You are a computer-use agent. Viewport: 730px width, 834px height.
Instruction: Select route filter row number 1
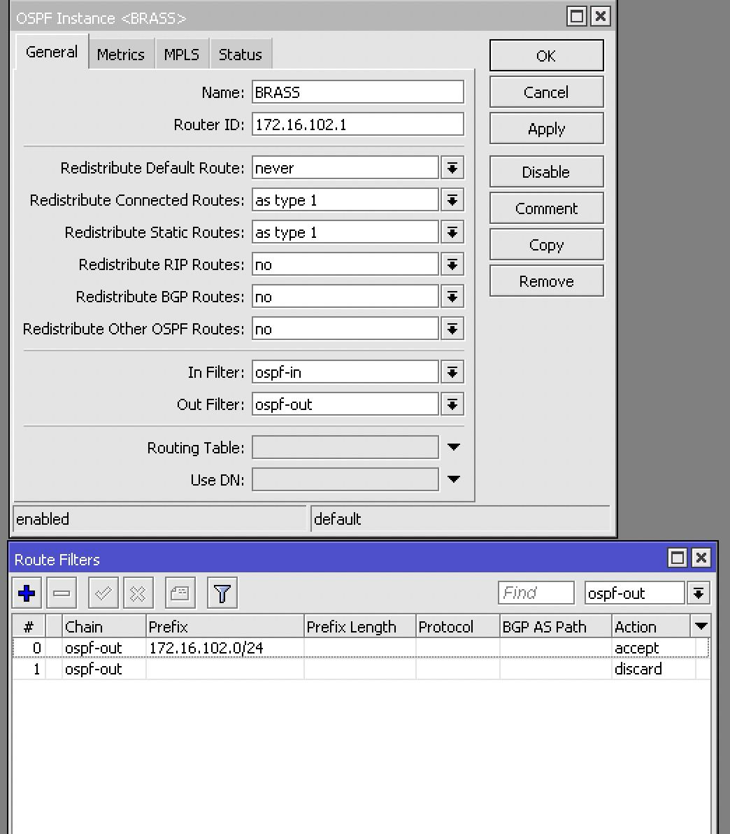click(361, 669)
